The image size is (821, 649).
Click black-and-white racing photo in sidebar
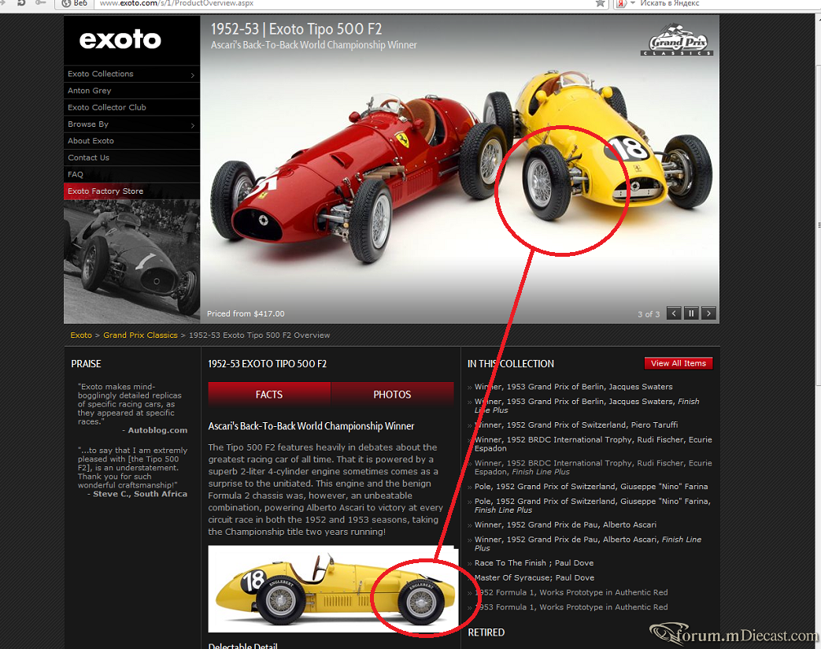pos(132,261)
